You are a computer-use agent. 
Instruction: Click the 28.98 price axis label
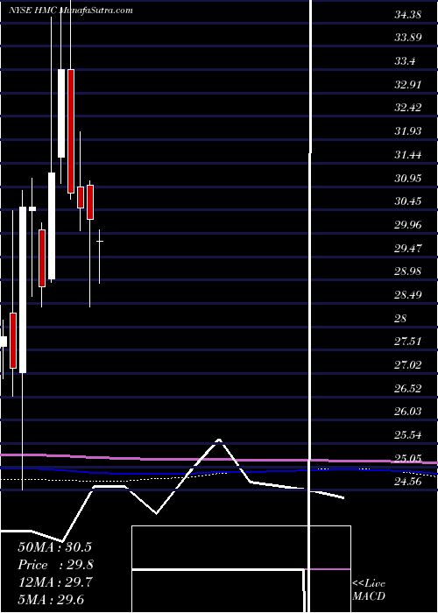(x=408, y=271)
